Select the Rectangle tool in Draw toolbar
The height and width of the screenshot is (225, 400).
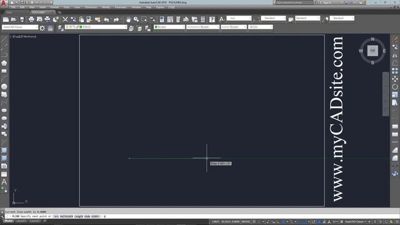click(4, 71)
